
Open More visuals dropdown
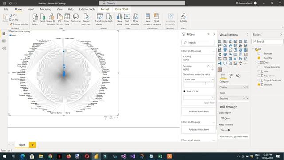click(x=135, y=20)
